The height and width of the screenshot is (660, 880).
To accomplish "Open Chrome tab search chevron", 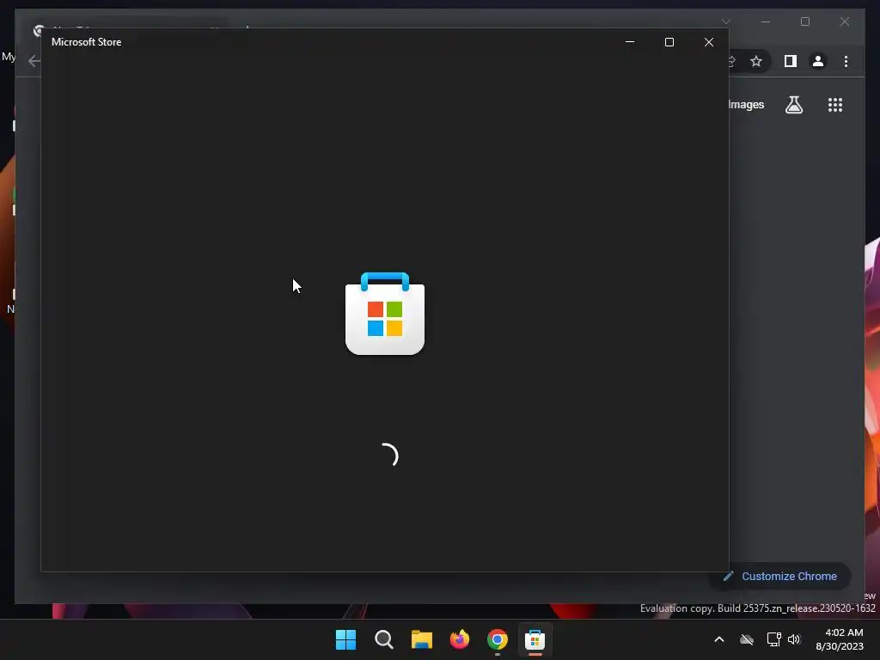I will (x=725, y=21).
